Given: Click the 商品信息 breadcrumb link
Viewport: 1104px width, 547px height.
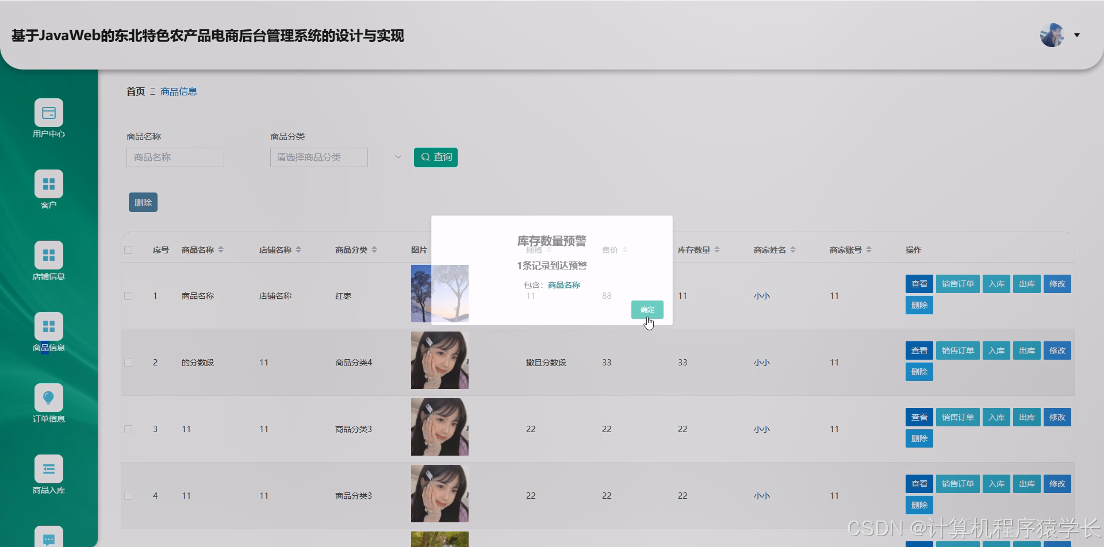Looking at the screenshot, I should [179, 91].
